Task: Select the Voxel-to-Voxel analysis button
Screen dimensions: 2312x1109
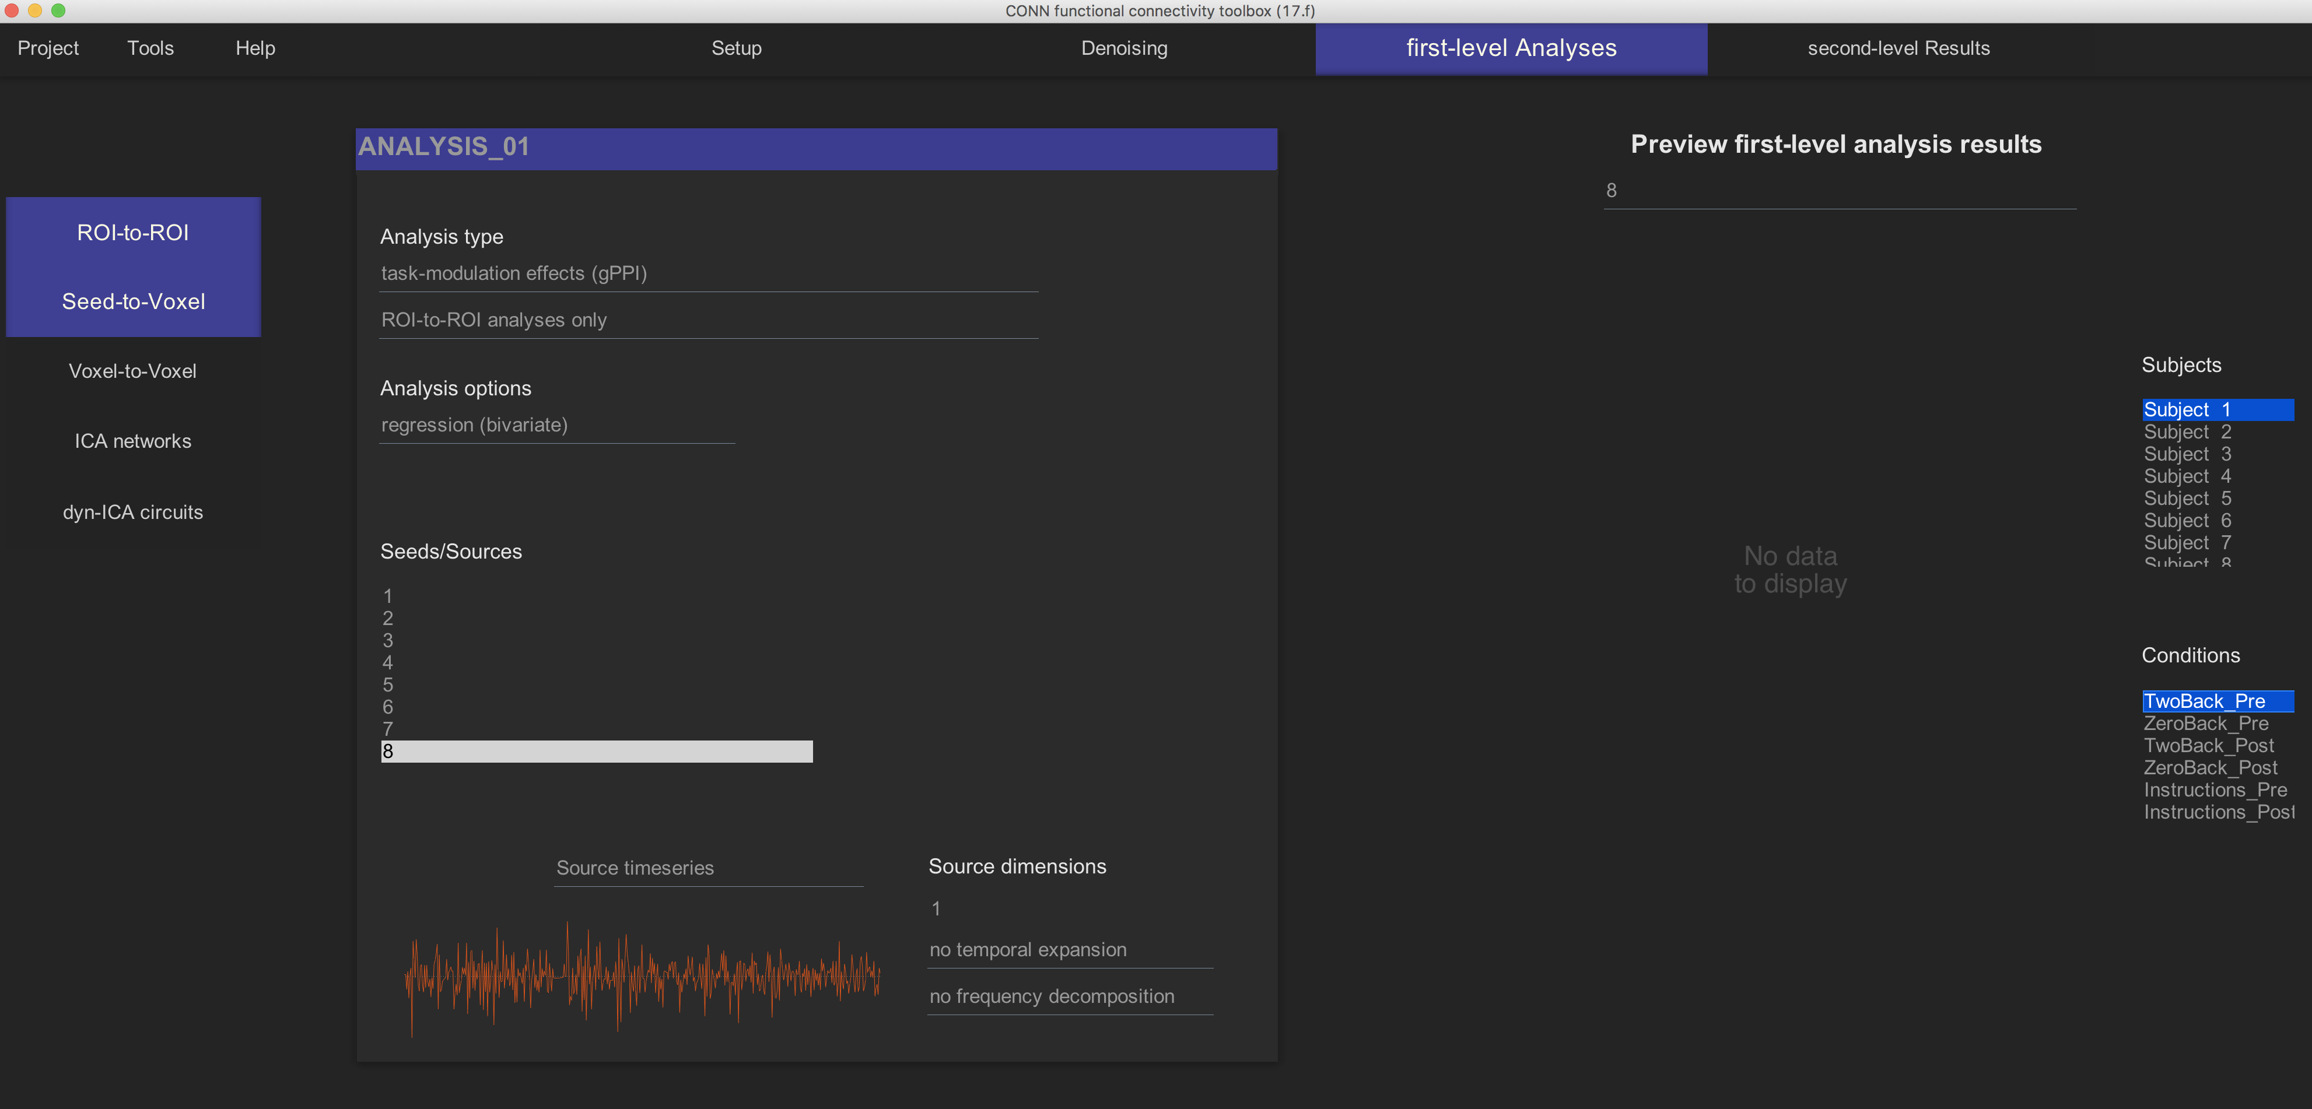Action: pyautogui.click(x=133, y=371)
